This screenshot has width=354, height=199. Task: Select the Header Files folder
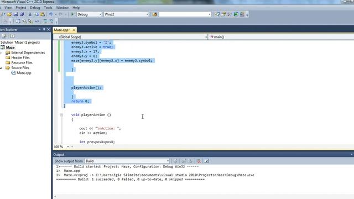(x=20, y=57)
